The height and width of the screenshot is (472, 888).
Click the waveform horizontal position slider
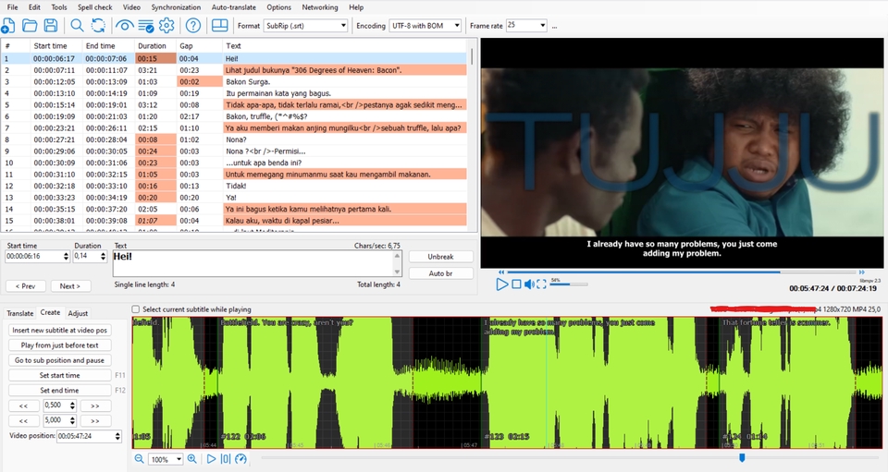570,458
